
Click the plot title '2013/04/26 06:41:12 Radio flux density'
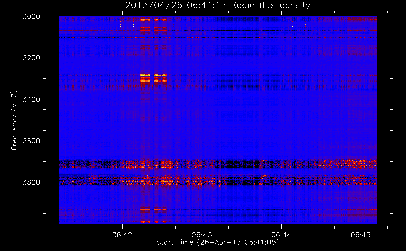pos(218,5)
